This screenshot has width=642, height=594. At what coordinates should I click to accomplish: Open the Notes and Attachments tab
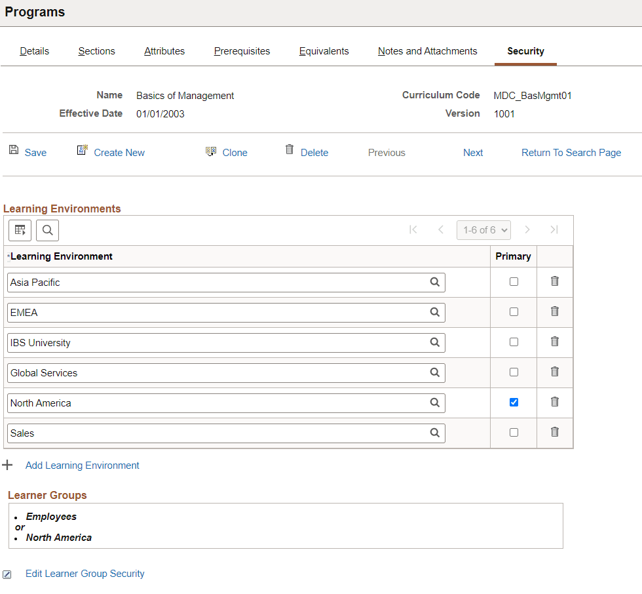point(427,50)
